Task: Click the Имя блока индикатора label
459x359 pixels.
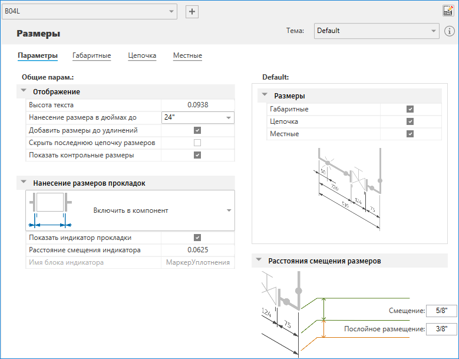Action: pyautogui.click(x=66, y=262)
